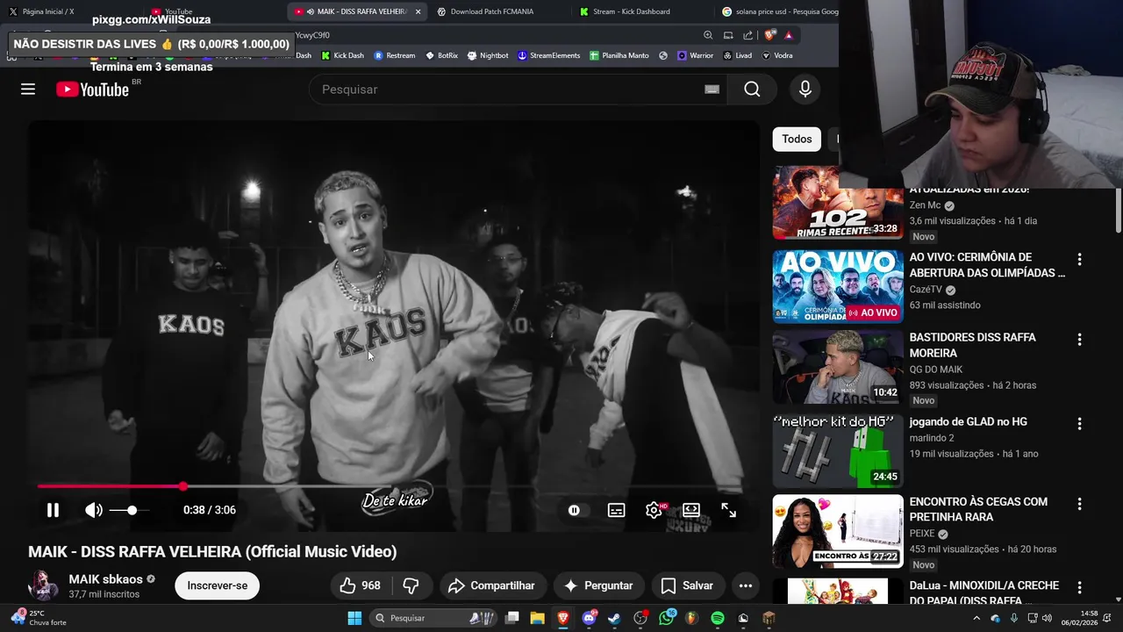Open WhatsApp from the taskbar
Screen dimensions: 1123x632
(666, 618)
